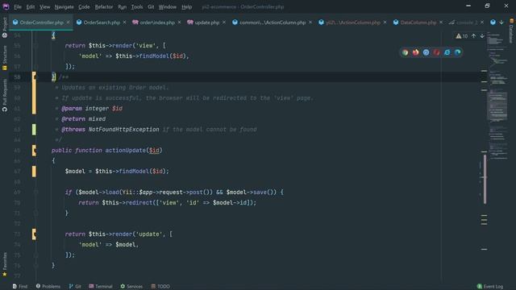Jump to previous highlighted error arrow

pos(473,36)
